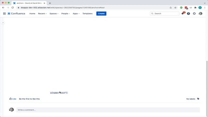The height and width of the screenshot is (117, 208).
Task: Open the Chrome profile avatar
Action: coord(200,7)
